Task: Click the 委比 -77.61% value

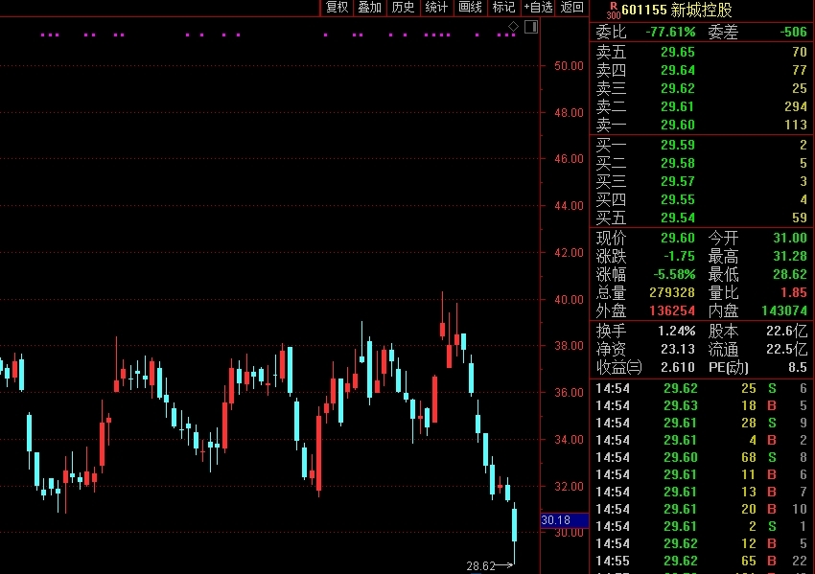Action: [x=670, y=33]
